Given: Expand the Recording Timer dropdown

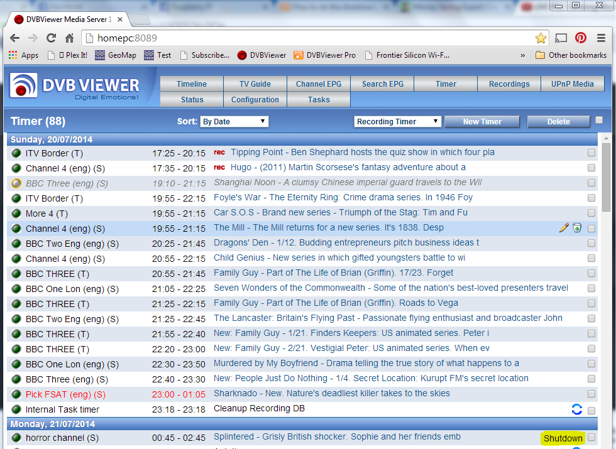Looking at the screenshot, I should pos(397,122).
